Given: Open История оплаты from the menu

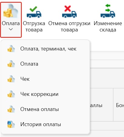Looking at the screenshot, I should [x=45, y=124].
